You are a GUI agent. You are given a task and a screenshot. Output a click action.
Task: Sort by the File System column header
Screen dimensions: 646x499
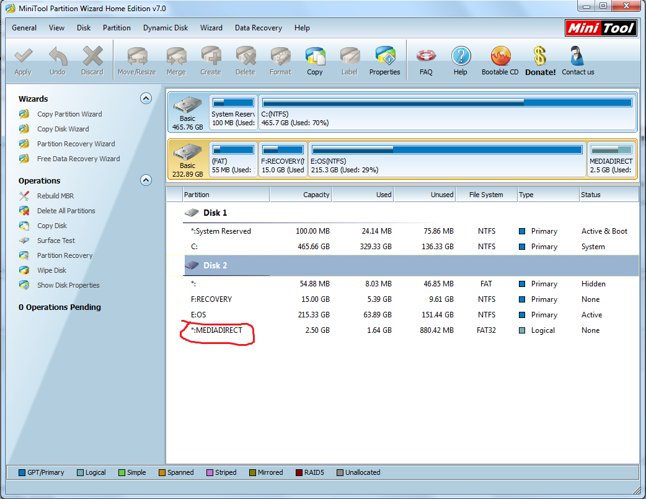point(487,195)
